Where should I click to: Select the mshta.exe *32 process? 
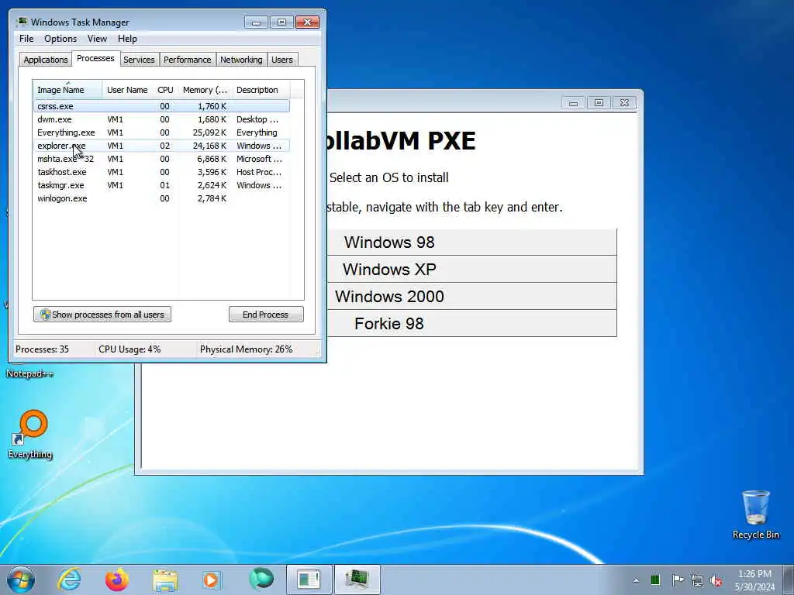(x=161, y=159)
